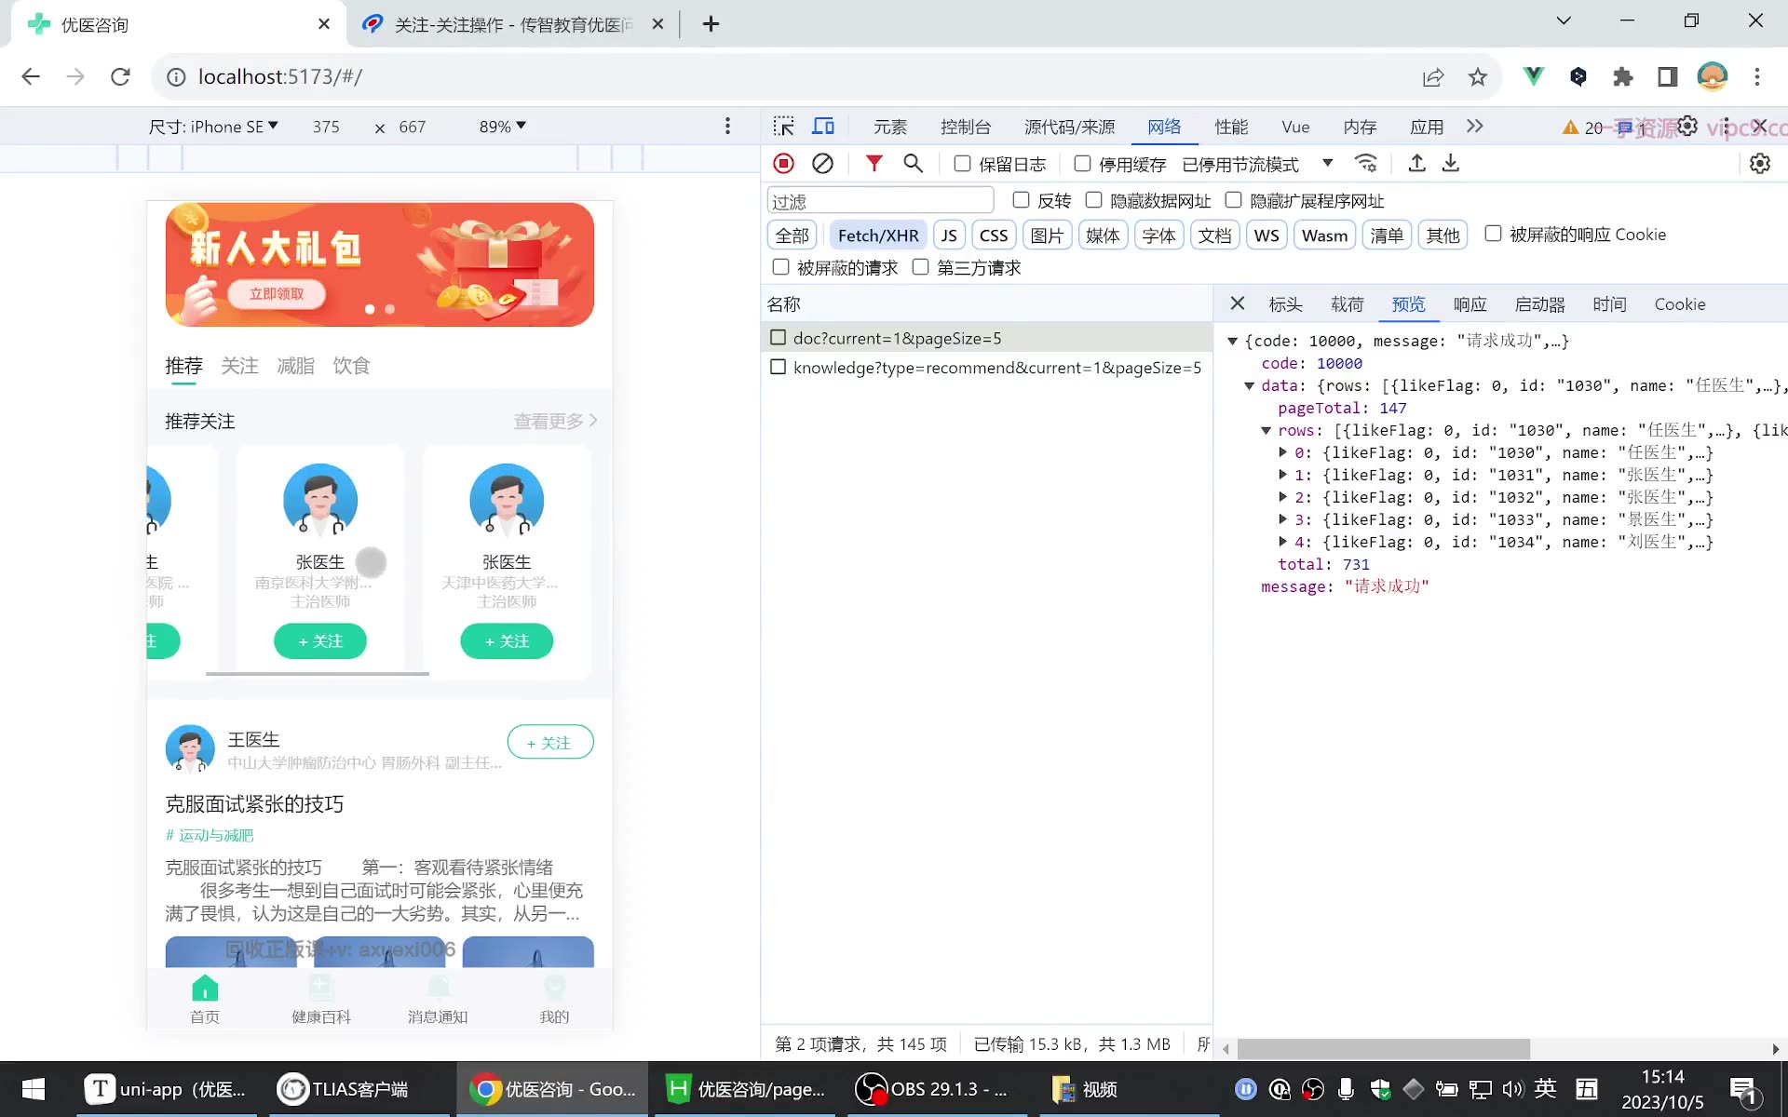Open the side panel icon
This screenshot has width=1788, height=1117.
coord(1667,77)
